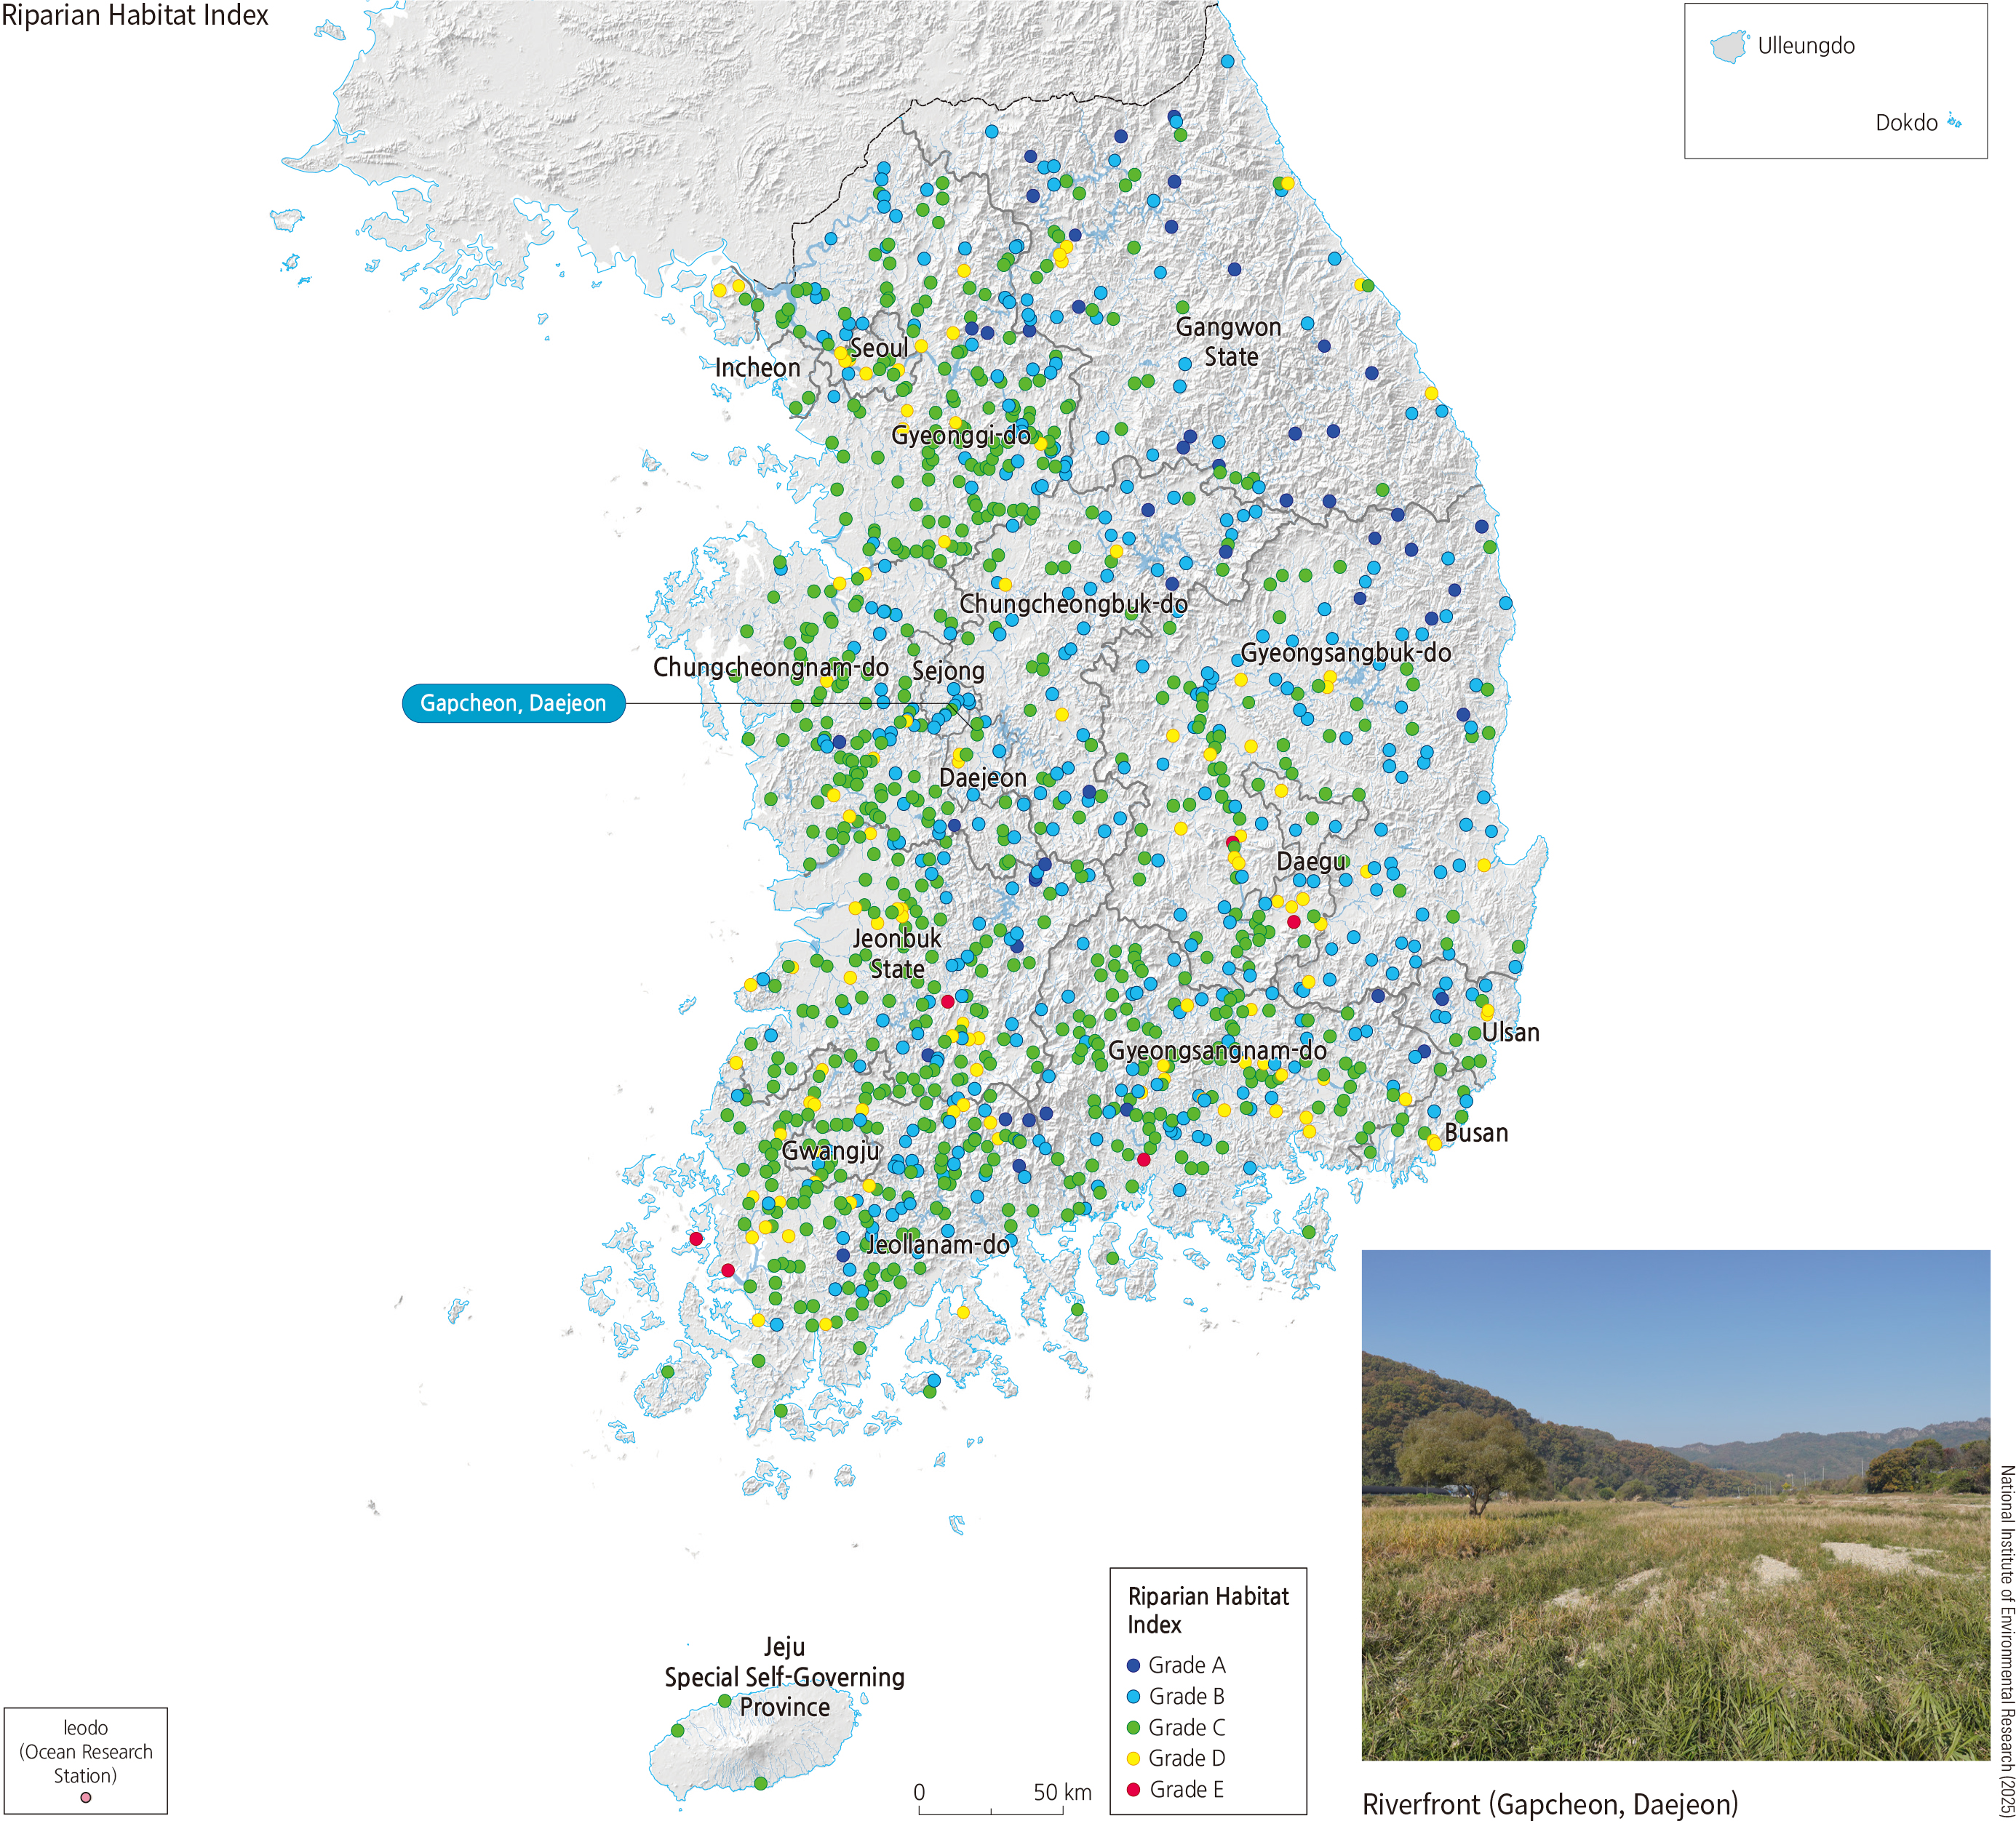Viewport: 2016px width, 1821px height.
Task: Click the Gyeongsangbuk-do label
Action: point(1346,652)
